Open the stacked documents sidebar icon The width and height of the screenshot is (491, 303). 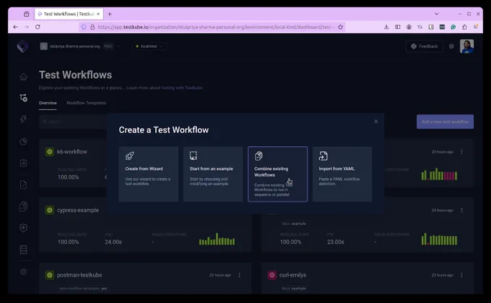[x=24, y=206]
